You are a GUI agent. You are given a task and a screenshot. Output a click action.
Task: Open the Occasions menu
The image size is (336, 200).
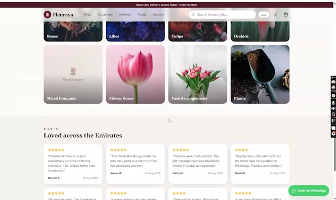tap(105, 14)
